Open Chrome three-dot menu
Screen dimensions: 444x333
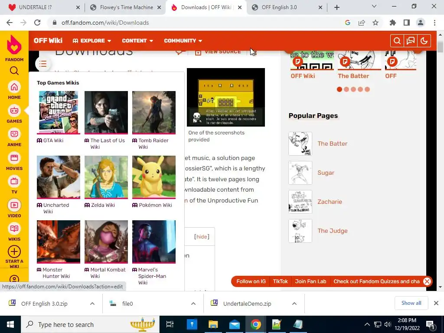(434, 23)
